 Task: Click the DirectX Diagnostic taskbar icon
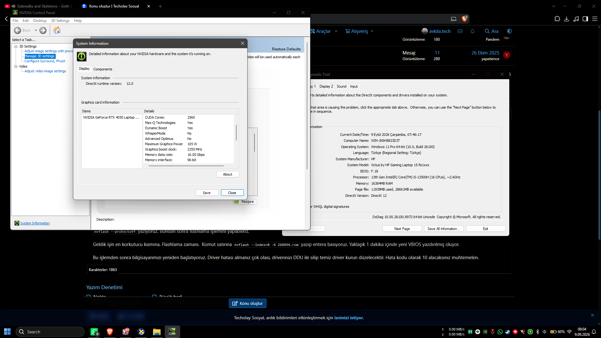[x=141, y=332]
